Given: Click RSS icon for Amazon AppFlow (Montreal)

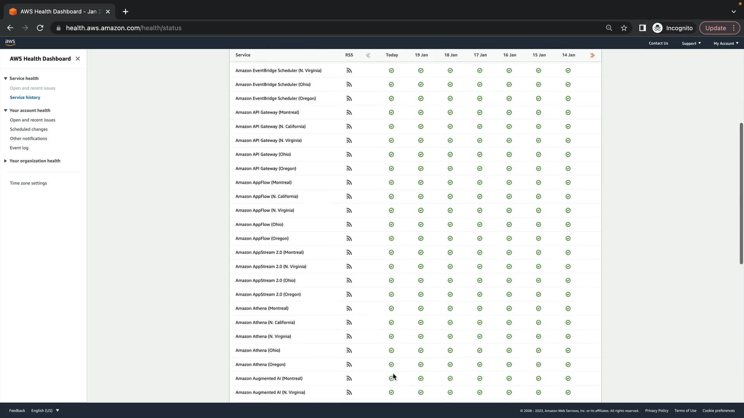Looking at the screenshot, I should tap(349, 182).
